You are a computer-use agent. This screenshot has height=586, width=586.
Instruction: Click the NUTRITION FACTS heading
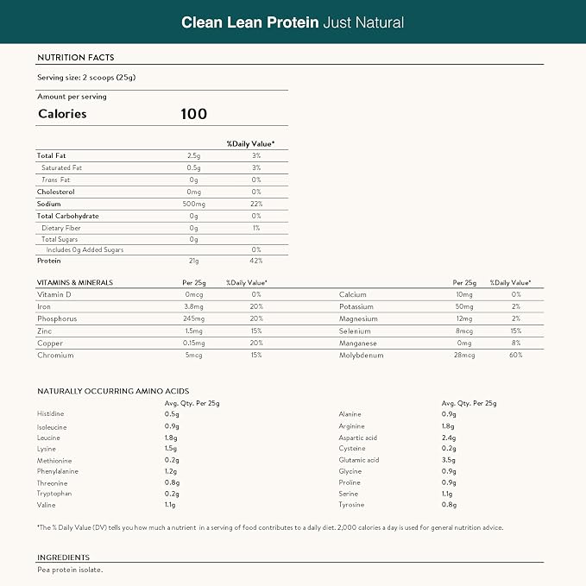76,58
